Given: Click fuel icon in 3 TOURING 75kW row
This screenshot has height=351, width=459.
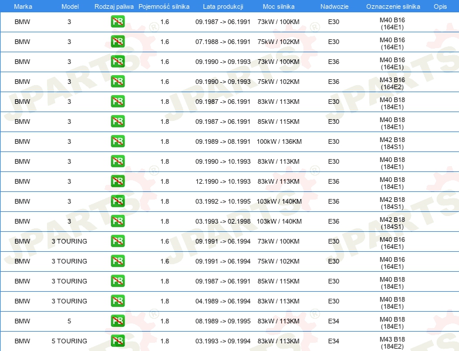Looking at the screenshot, I should coord(117,261).
